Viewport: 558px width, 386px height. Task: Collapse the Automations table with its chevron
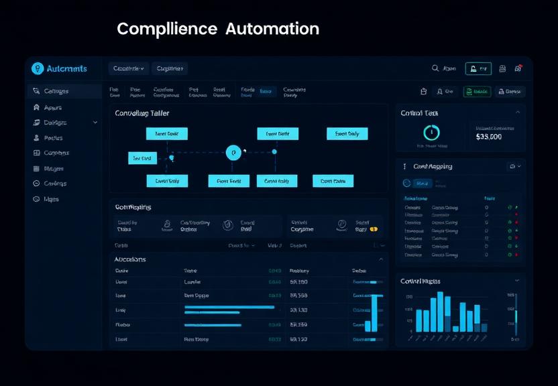(381, 259)
